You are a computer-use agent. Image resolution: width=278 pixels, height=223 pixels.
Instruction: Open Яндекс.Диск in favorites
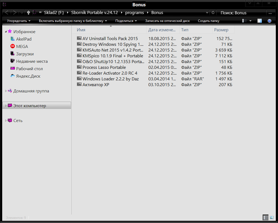click(x=28, y=76)
